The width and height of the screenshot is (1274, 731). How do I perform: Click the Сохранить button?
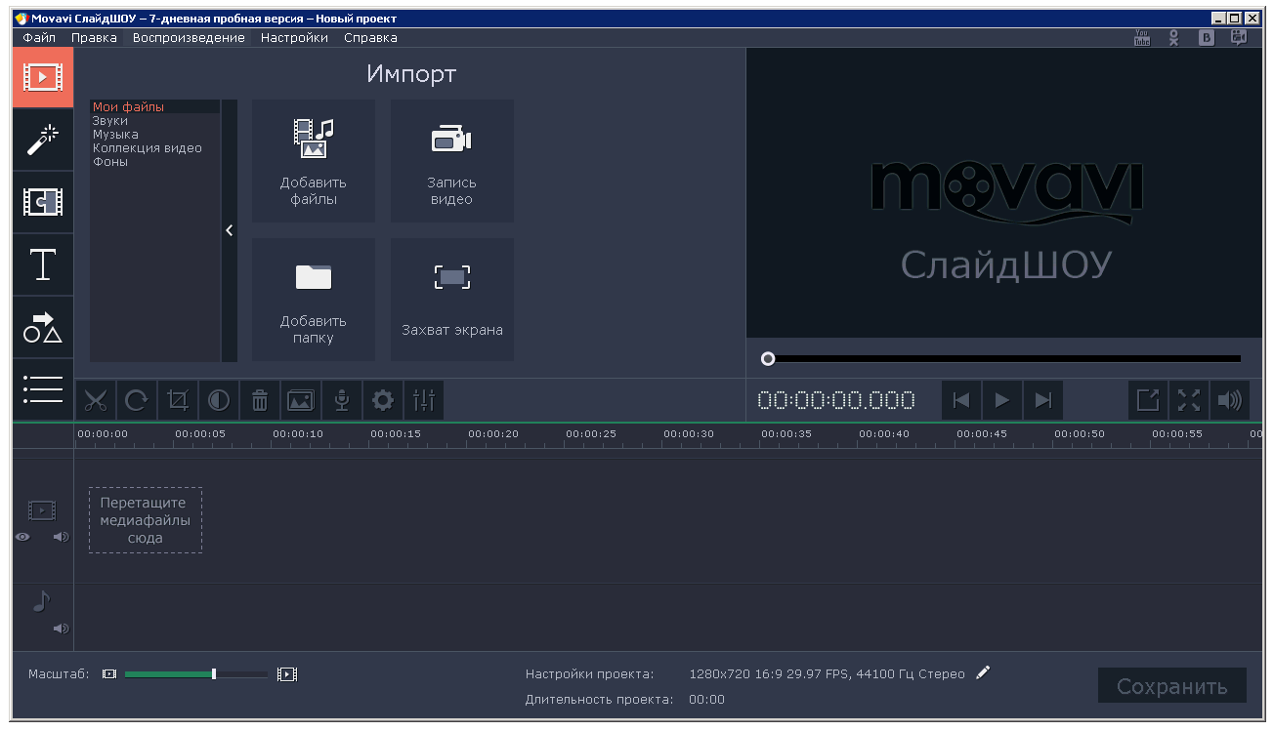(1172, 686)
